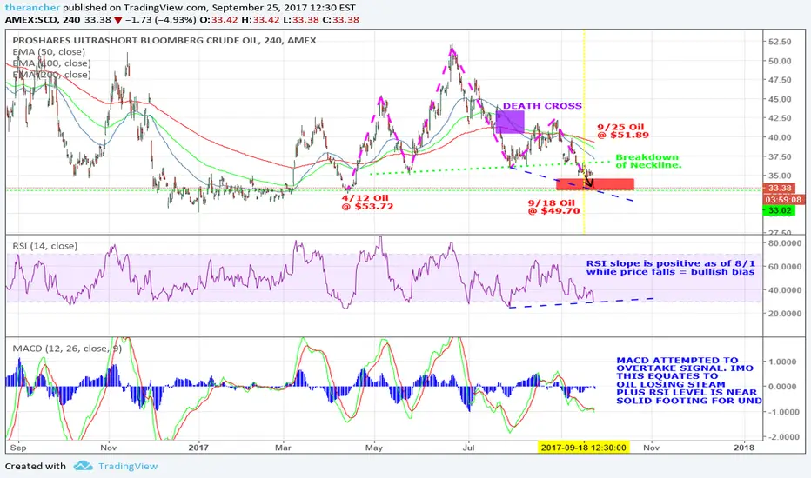The width and height of the screenshot is (811, 478).
Task: Click the 'RSI (14, close)' indicator label
Action: (45, 246)
